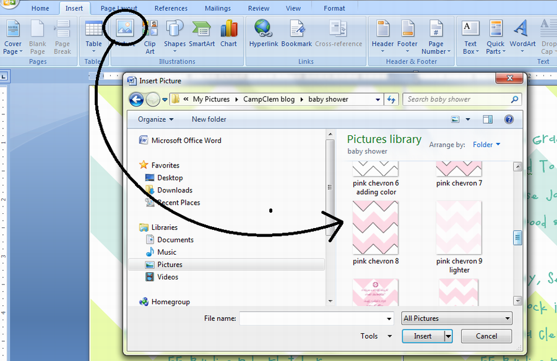Screen dimensions: 557x361
Task: Insert WordArt text
Action: 522,36
